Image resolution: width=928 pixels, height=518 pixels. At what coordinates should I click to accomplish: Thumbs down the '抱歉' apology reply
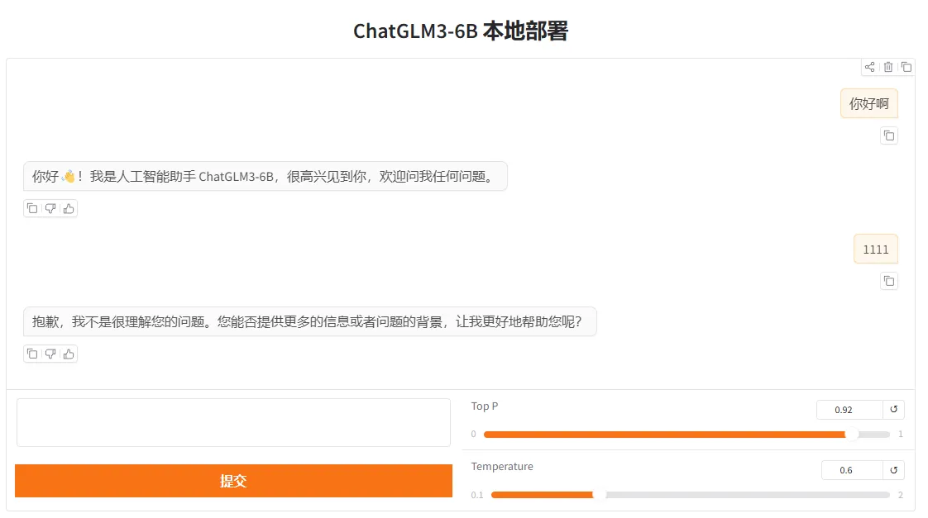[x=50, y=354]
